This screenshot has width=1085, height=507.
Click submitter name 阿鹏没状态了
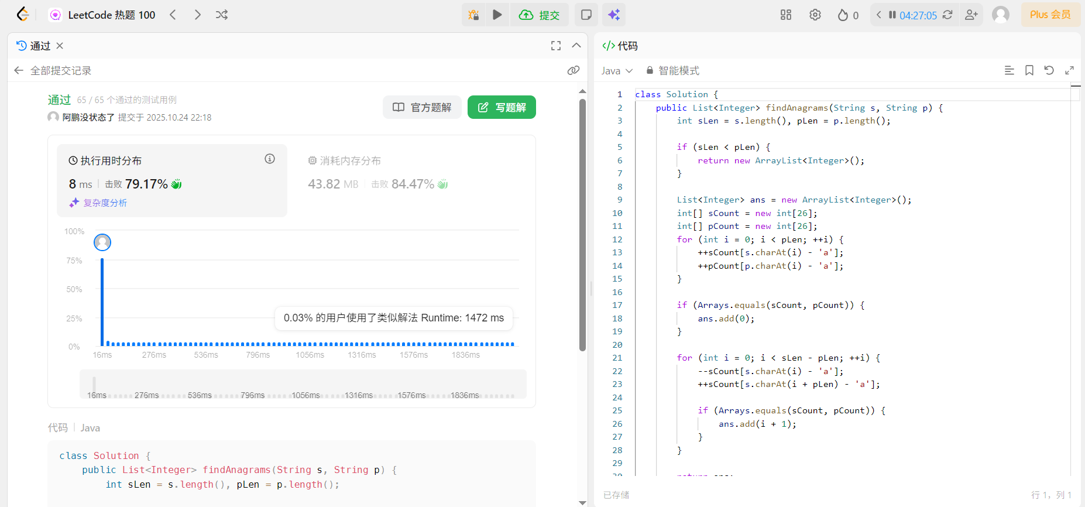pos(88,117)
